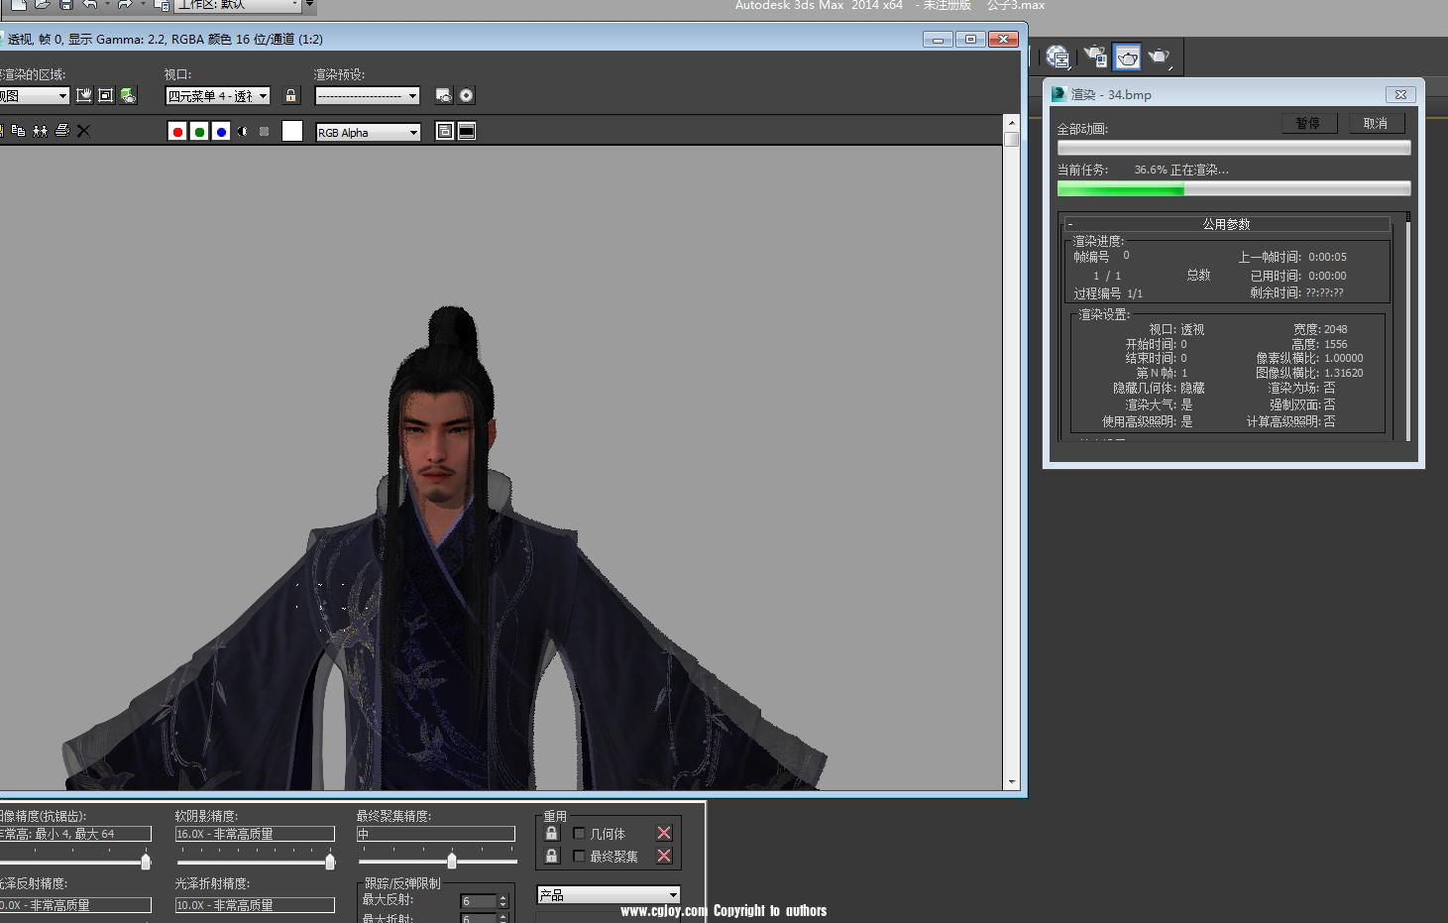Screen dimensions: 1448x923
Task: Toggle the viewport lock padlock icon
Action: tap(290, 95)
